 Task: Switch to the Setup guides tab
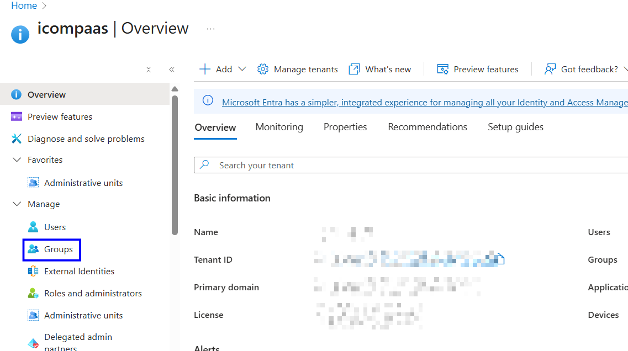point(515,127)
